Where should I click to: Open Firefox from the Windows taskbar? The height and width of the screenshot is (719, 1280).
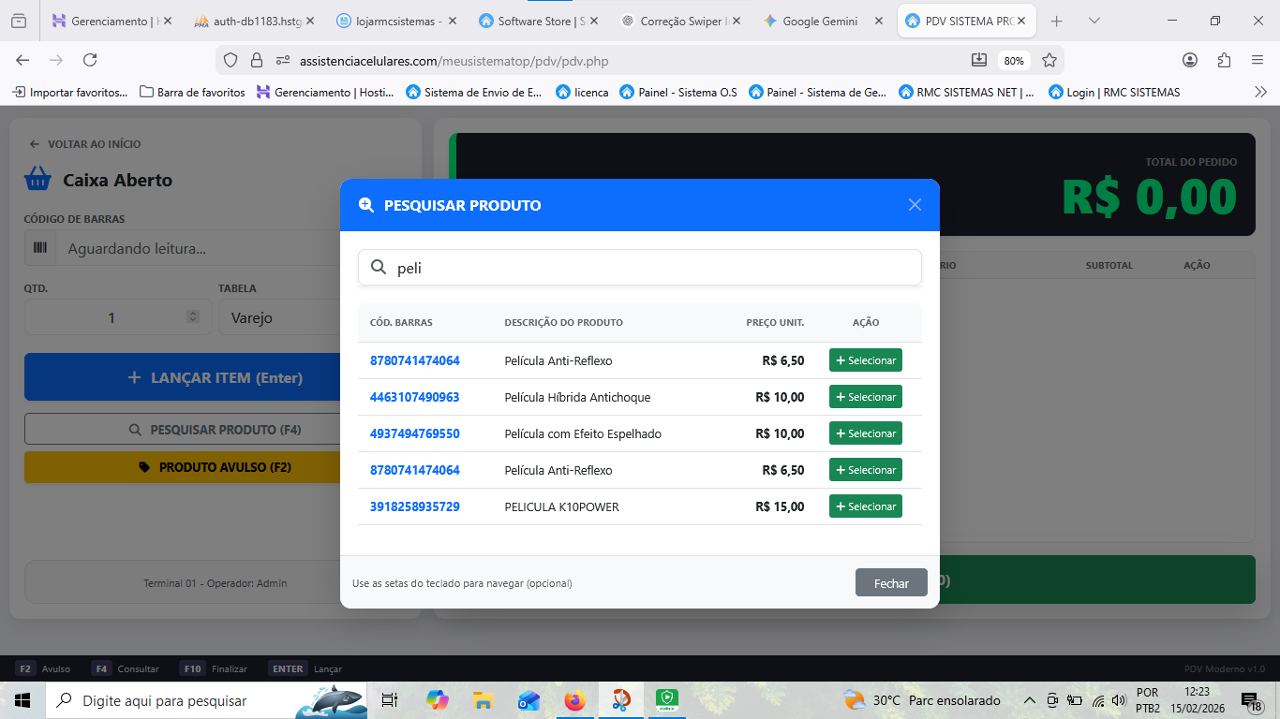click(574, 700)
